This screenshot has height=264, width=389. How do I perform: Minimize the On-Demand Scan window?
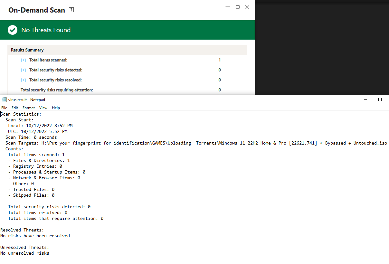coord(228,7)
